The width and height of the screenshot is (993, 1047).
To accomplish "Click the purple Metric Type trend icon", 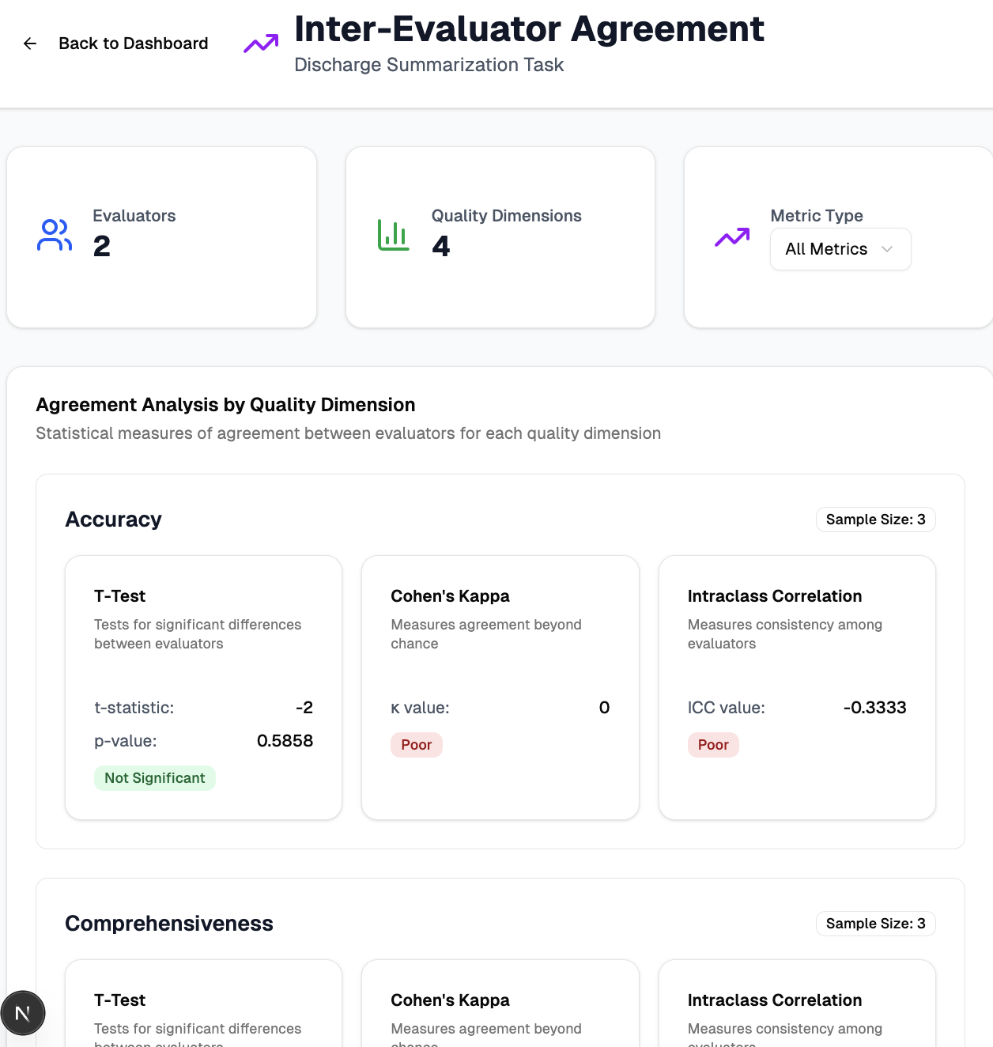I will [x=732, y=236].
